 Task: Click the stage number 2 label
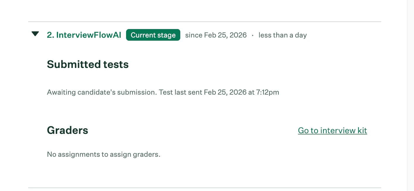click(51, 35)
